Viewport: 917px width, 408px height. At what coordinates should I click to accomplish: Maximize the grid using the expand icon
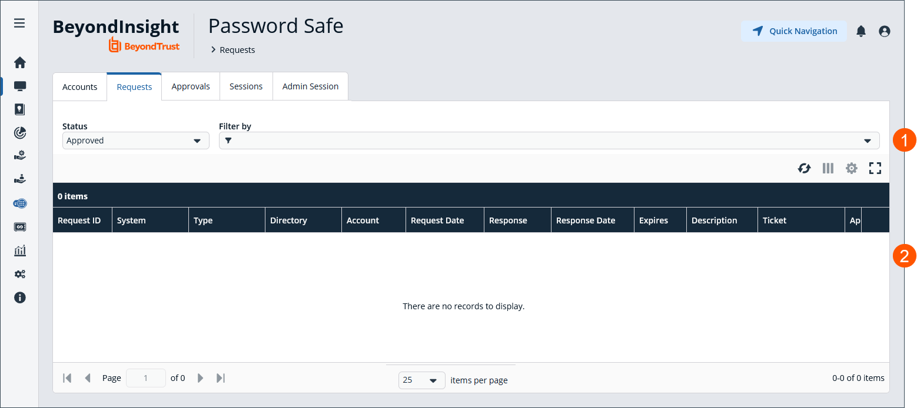coord(875,168)
